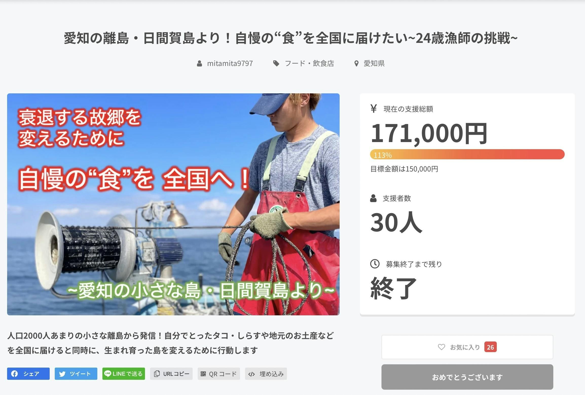Send via LINEで送る button
Viewport: 585px width, 395px height.
pyautogui.click(x=124, y=374)
